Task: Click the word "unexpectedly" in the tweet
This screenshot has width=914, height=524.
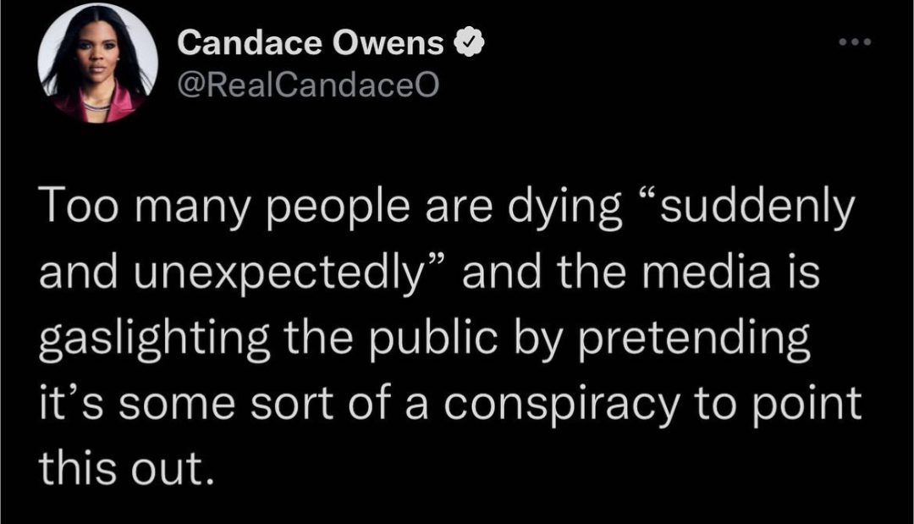Action: coord(277,273)
